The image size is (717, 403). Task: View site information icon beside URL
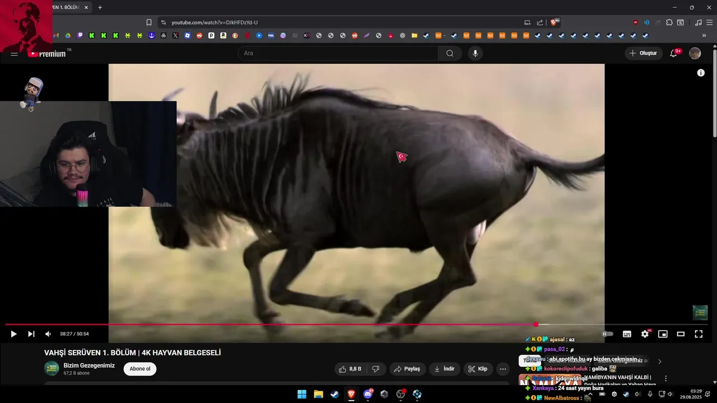[x=163, y=22]
